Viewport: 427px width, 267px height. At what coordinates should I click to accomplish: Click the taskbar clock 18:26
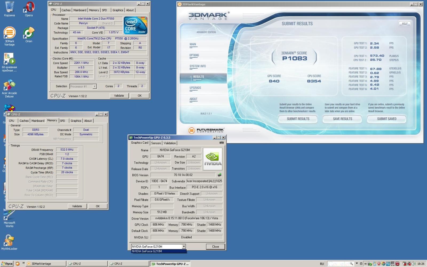tap(421, 264)
